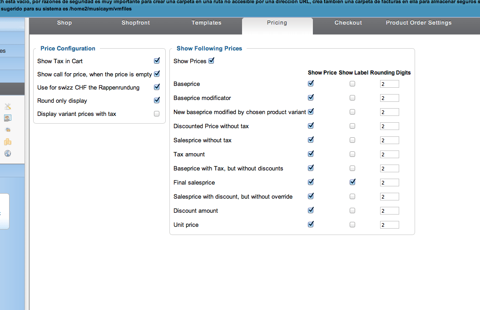
Task: Toggle Show call for price checkbox
Action: click(157, 74)
